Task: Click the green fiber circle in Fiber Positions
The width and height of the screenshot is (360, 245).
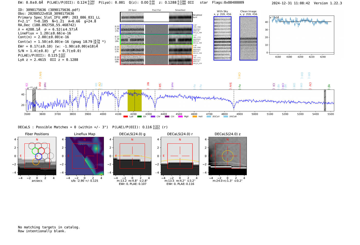Action: tap(35, 151)
